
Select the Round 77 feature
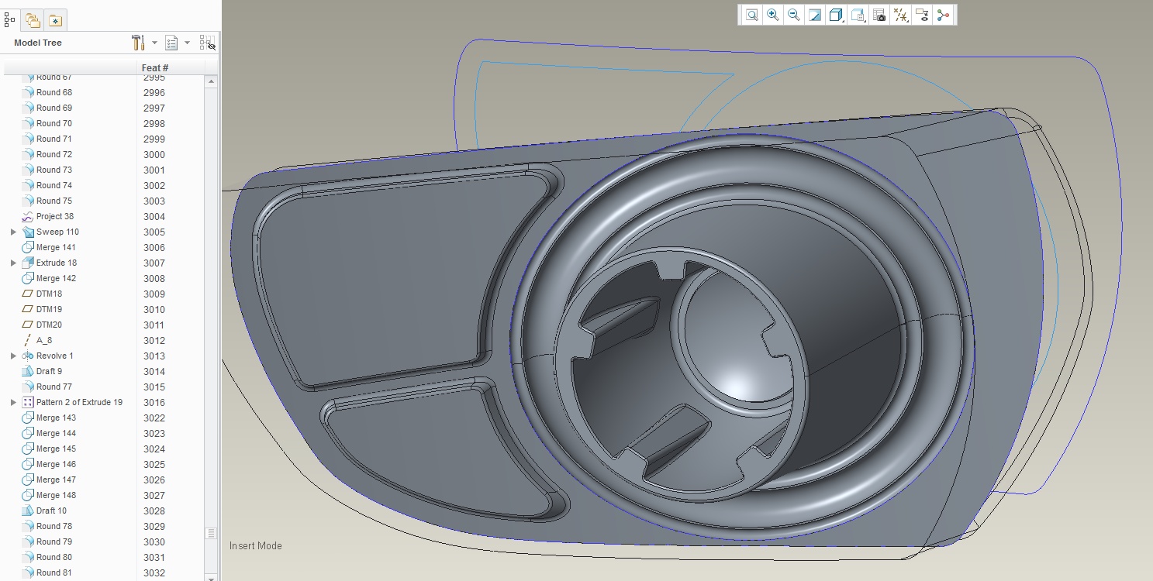pos(54,387)
